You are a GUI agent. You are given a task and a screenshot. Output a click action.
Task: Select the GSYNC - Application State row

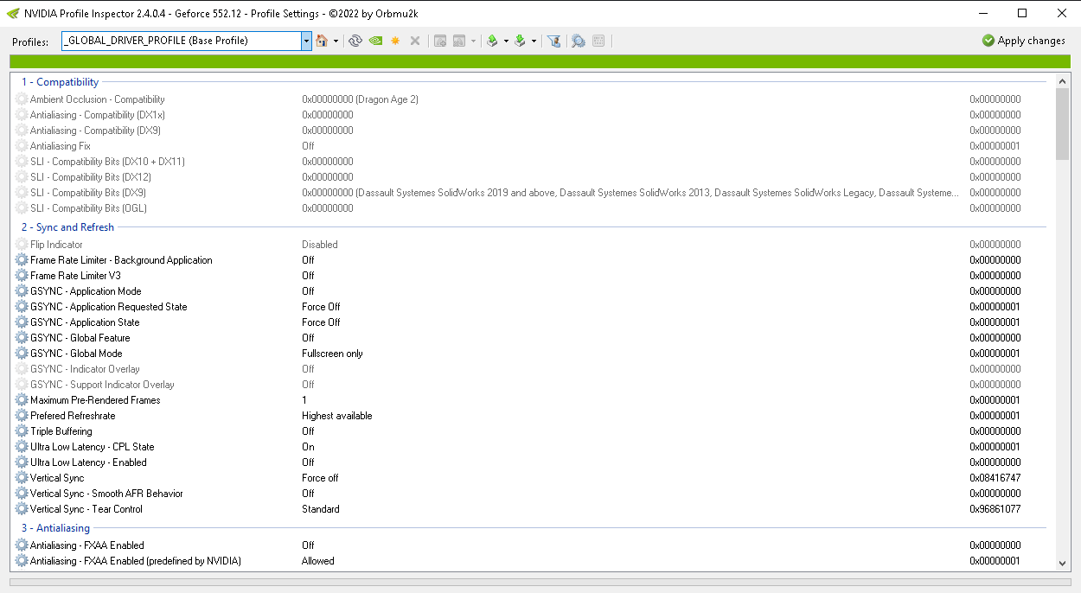pyautogui.click(x=531, y=322)
